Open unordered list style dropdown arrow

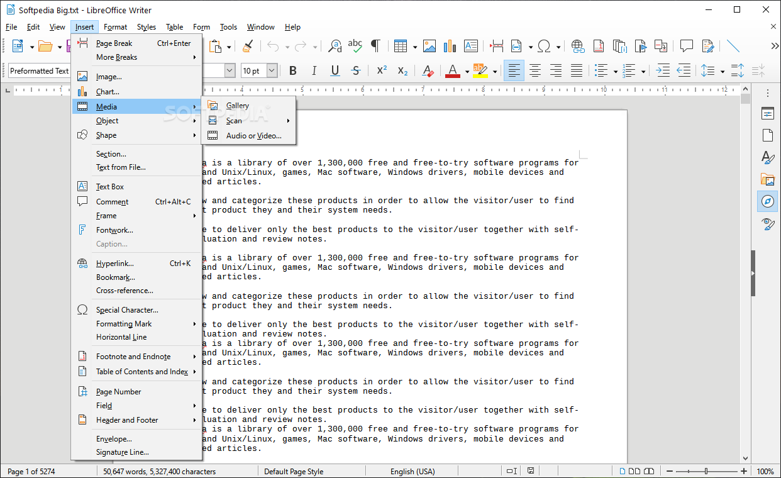pyautogui.click(x=616, y=72)
